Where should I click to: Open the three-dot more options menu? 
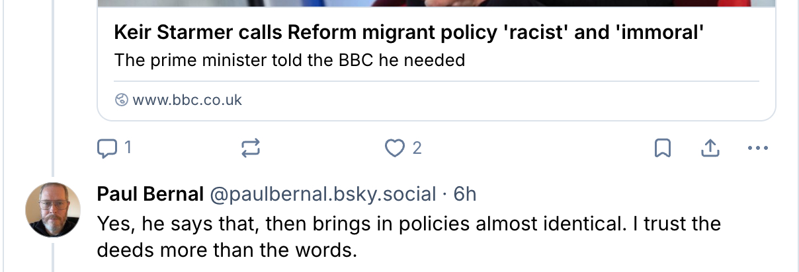(757, 149)
